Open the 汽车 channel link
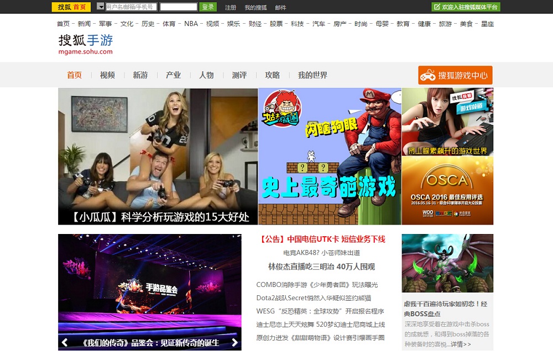 coord(319,24)
